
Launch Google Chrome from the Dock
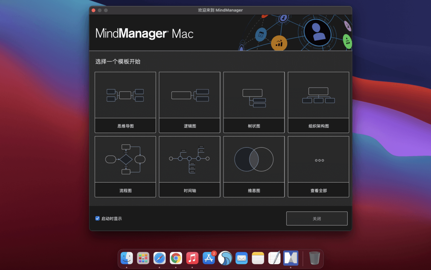point(176,258)
